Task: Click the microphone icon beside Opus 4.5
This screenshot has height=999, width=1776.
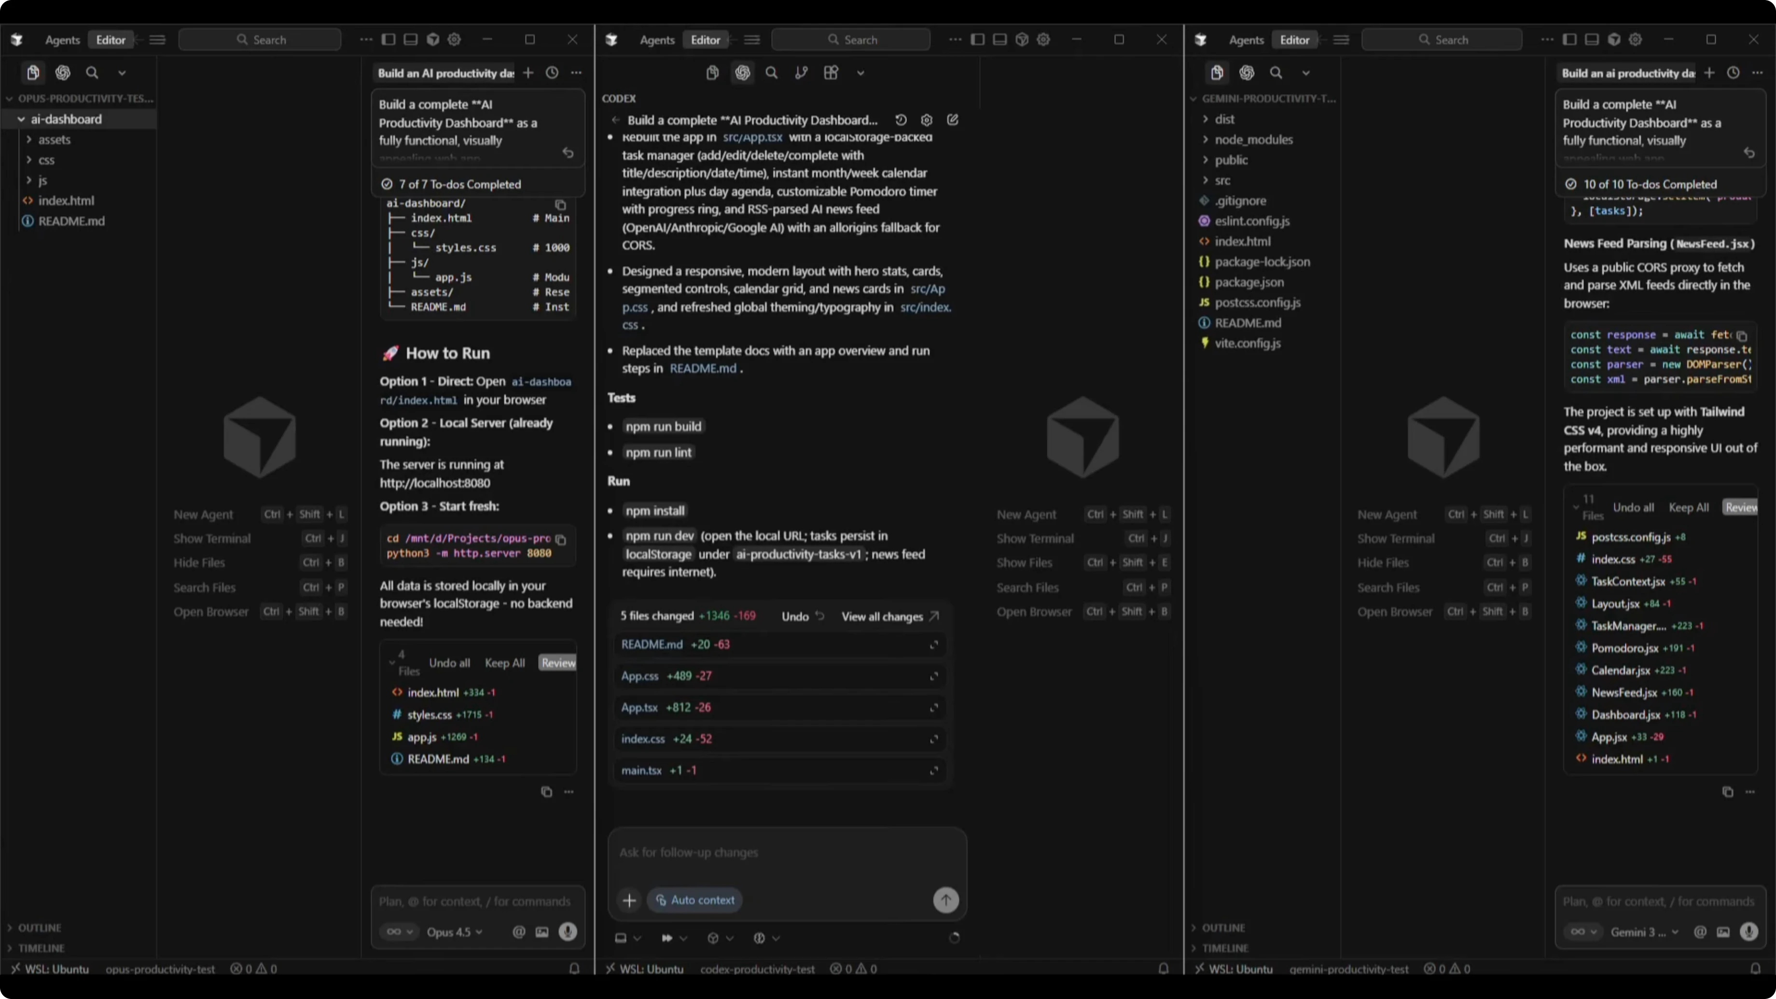Action: [568, 931]
